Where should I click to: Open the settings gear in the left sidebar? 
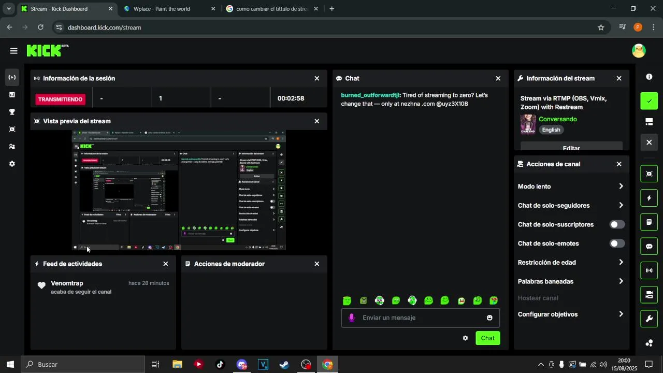click(12, 164)
